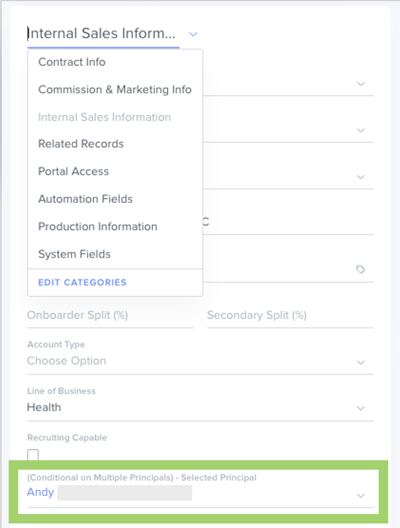Expand the category selector chevron at top
This screenshot has width=400, height=528.
(x=193, y=34)
